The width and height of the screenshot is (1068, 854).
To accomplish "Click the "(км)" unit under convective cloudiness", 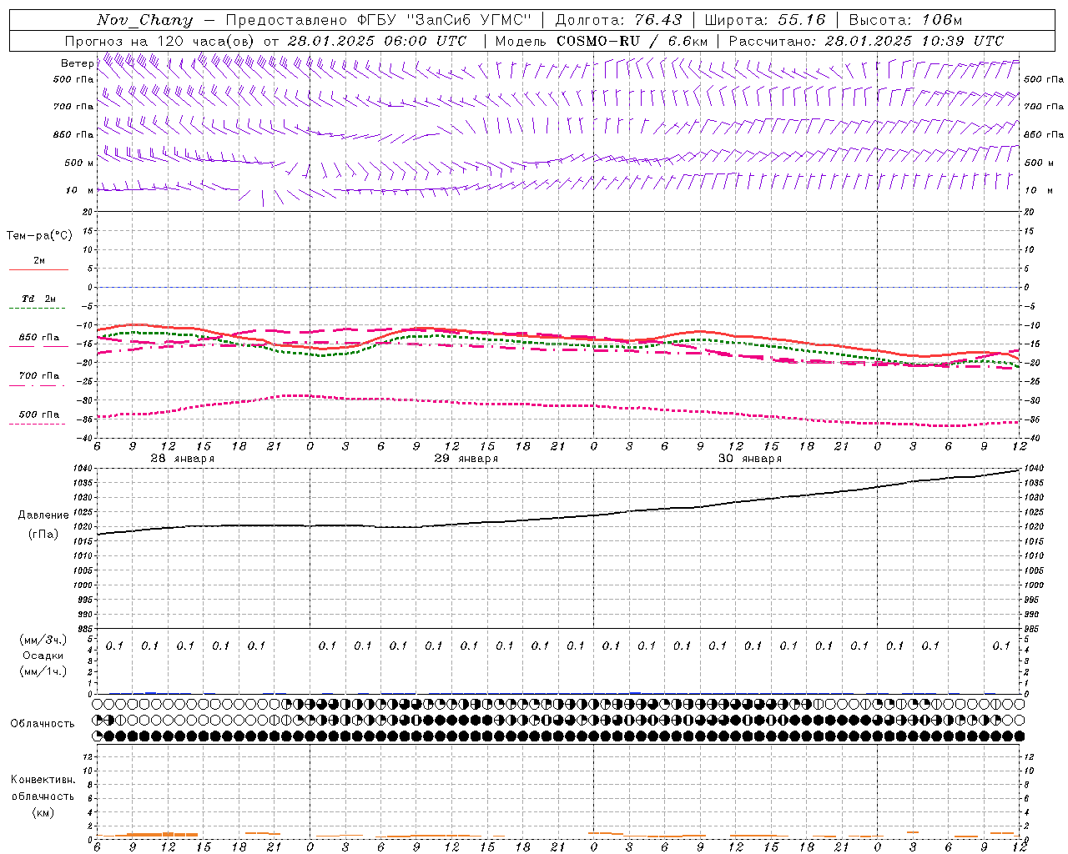I will (x=43, y=812).
